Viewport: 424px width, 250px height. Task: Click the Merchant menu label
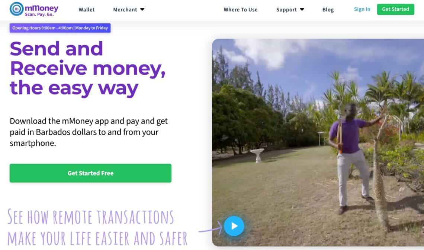125,10
